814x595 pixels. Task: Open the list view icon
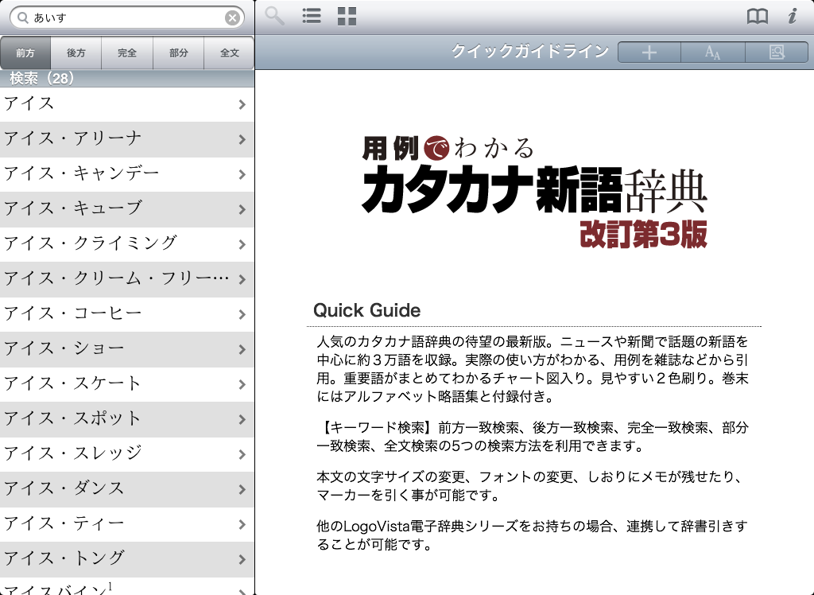(x=312, y=17)
